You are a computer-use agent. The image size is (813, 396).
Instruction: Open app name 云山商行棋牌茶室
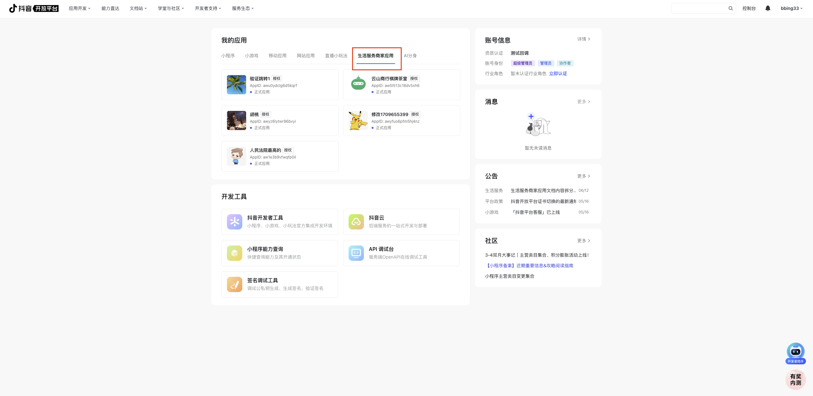[x=389, y=79]
